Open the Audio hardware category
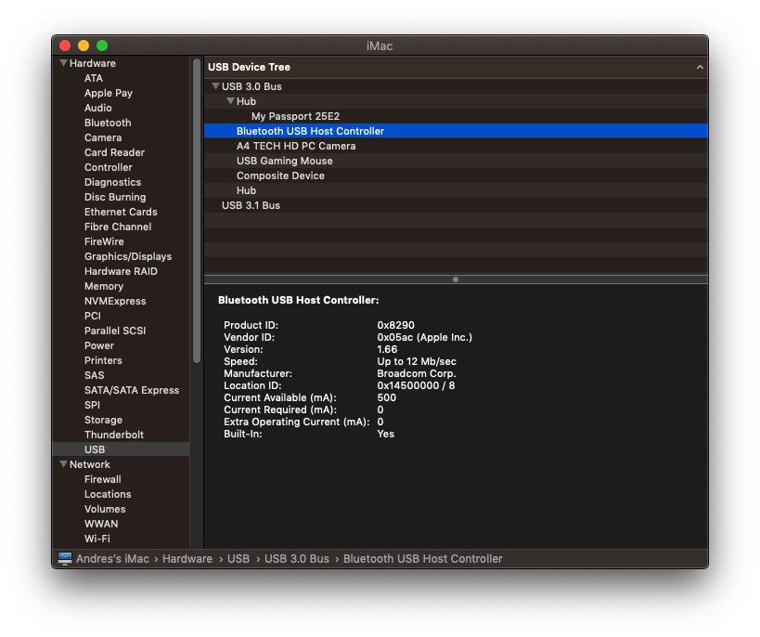The image size is (760, 637). [x=98, y=108]
